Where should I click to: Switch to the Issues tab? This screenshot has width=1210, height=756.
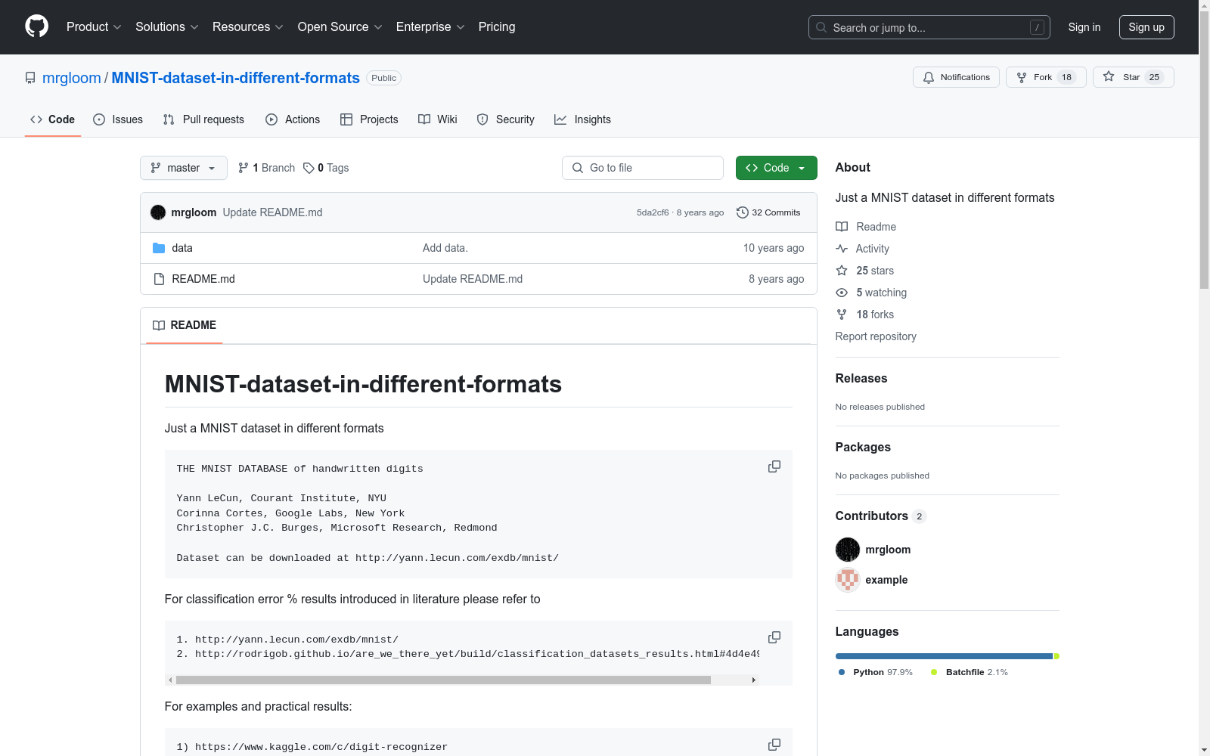point(118,119)
